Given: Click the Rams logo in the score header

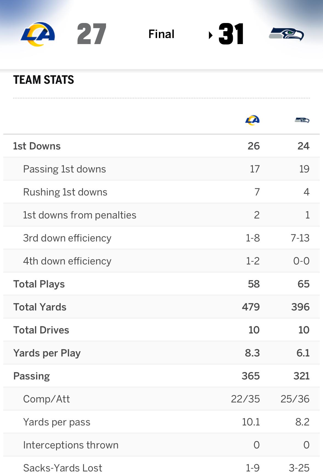Looking at the screenshot, I should (x=38, y=34).
